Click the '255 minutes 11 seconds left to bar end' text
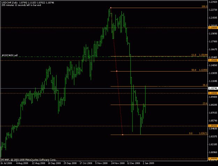218x166 pixels. pos(21,5)
